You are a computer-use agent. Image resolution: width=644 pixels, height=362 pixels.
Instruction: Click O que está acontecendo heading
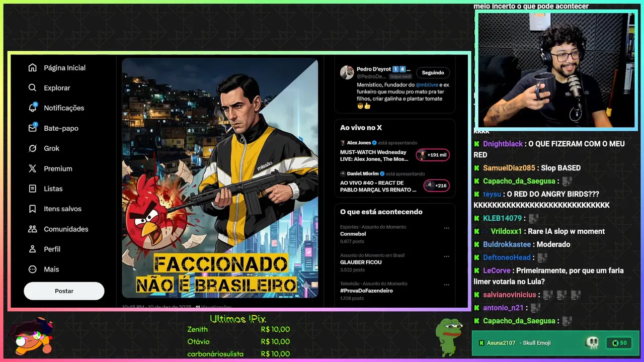point(381,212)
